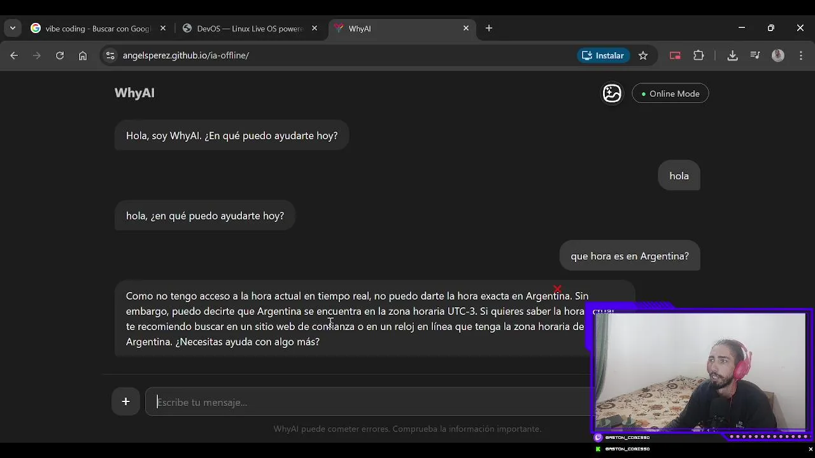Minimize the browser window
Screen dimensions: 815x458
pos(742,28)
